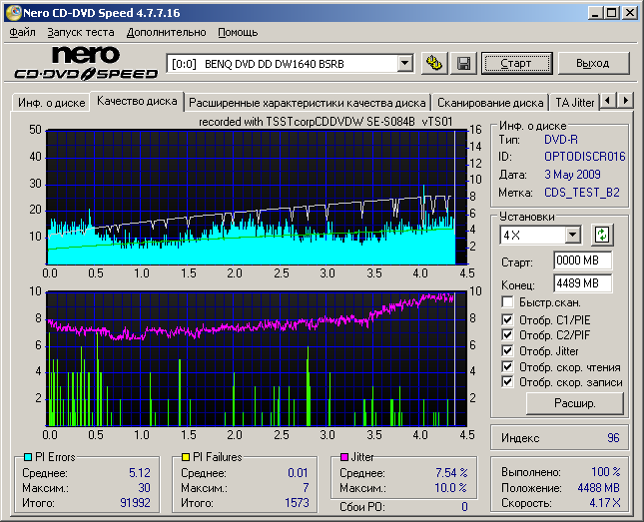Click the floppy disk save icon
Viewport: 644px width, 522px height.
463,64
